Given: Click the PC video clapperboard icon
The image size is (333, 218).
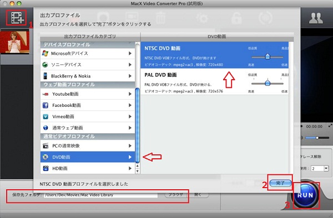Looking at the screenshot, I should tap(46, 146).
